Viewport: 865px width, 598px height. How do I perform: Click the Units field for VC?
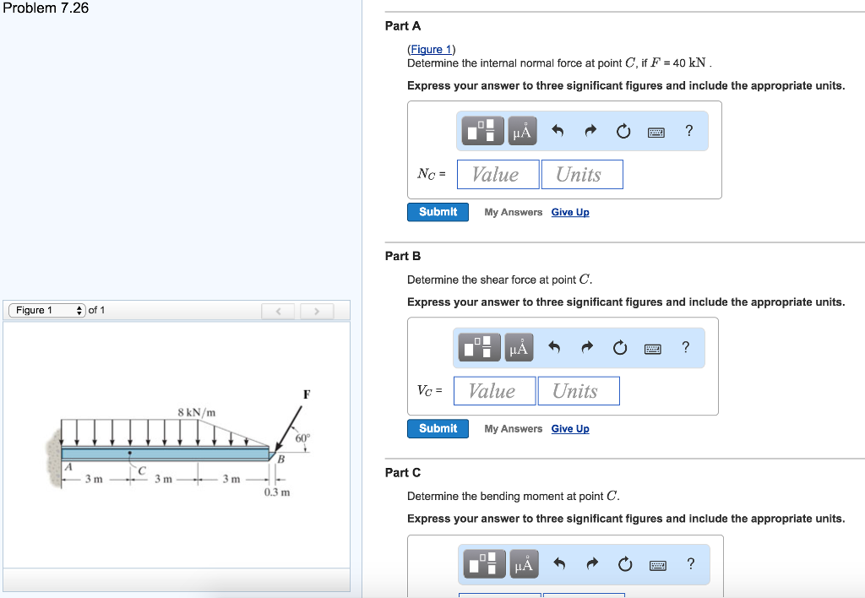[x=579, y=390]
